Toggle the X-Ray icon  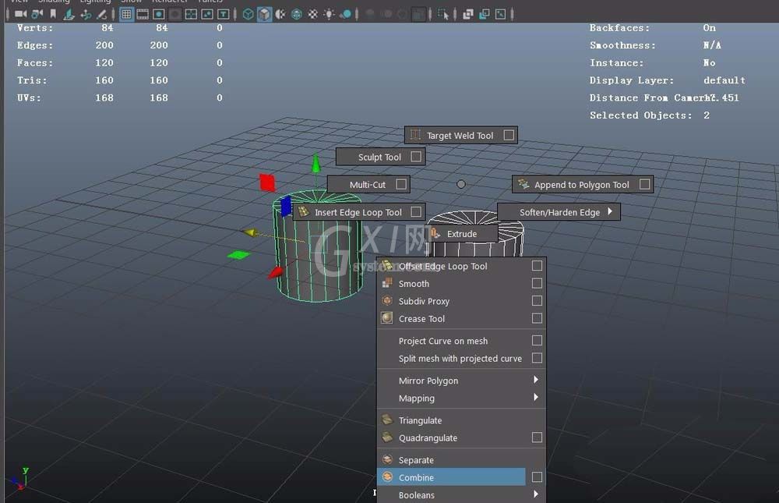click(468, 14)
